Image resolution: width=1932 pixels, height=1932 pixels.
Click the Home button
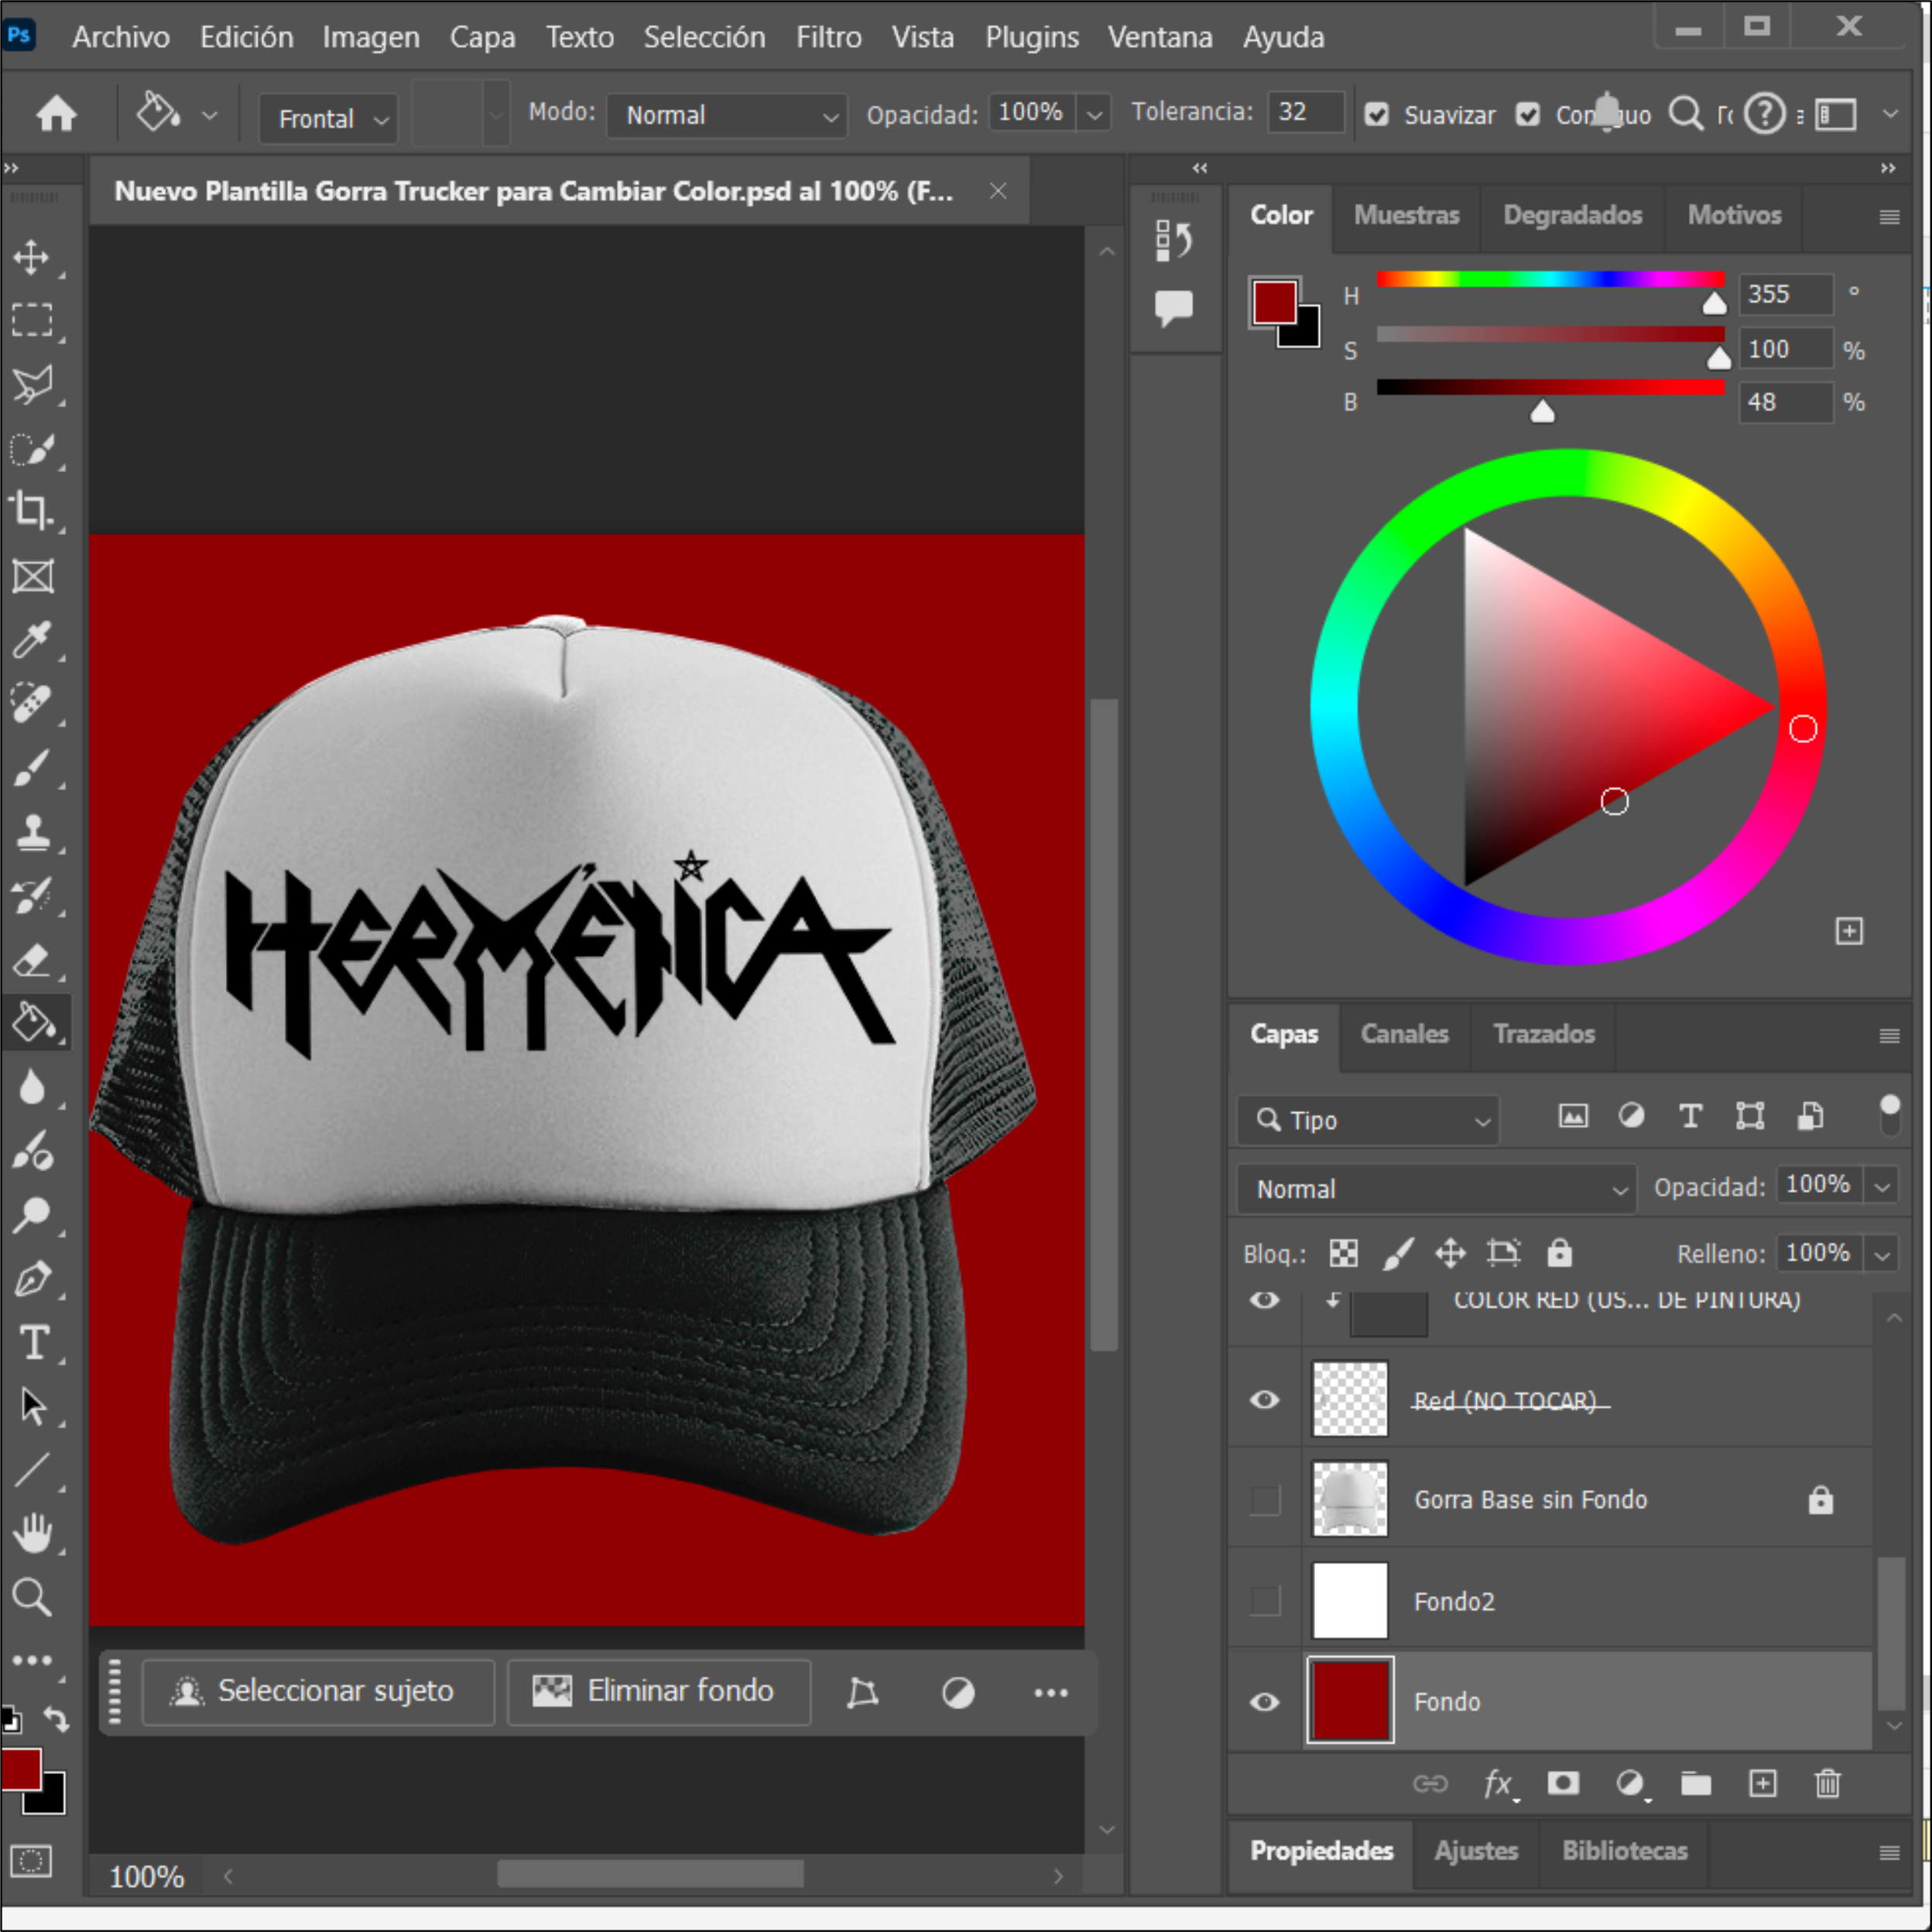56,113
